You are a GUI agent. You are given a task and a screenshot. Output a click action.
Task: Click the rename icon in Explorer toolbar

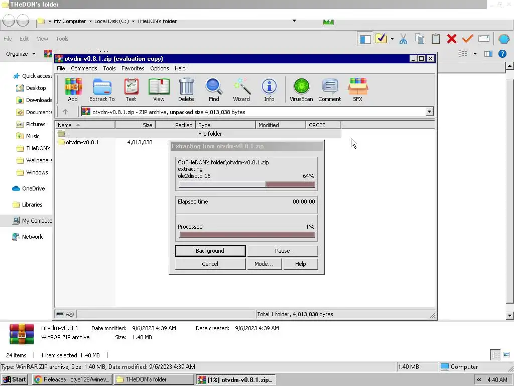(484, 39)
